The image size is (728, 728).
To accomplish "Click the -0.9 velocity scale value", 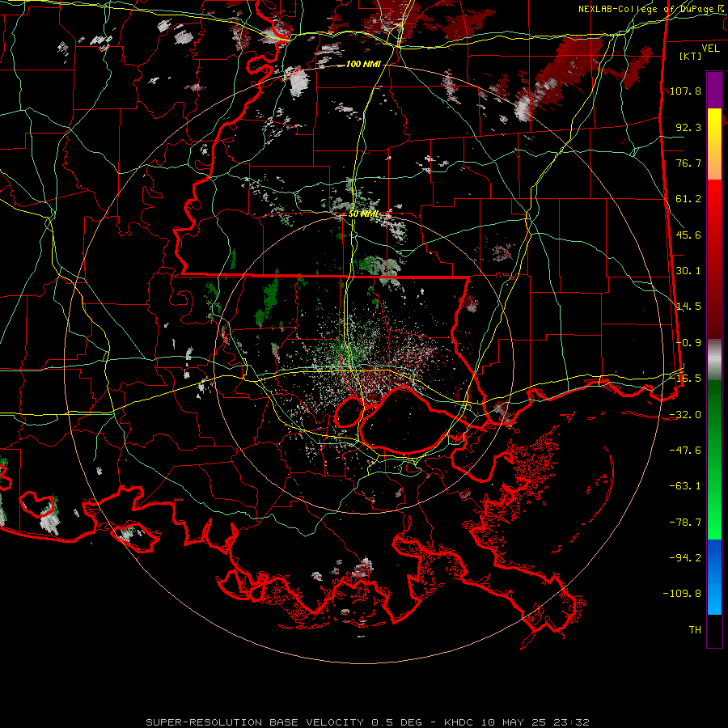I will (688, 343).
